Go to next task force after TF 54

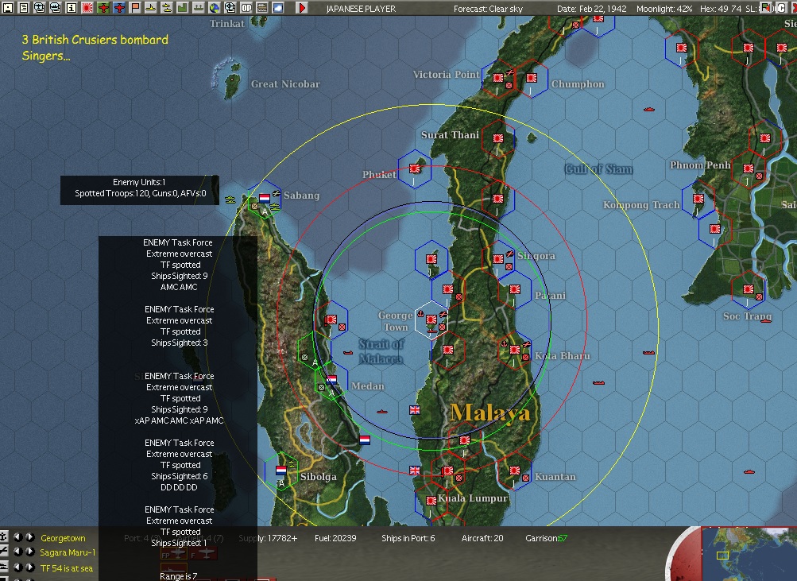coord(30,567)
